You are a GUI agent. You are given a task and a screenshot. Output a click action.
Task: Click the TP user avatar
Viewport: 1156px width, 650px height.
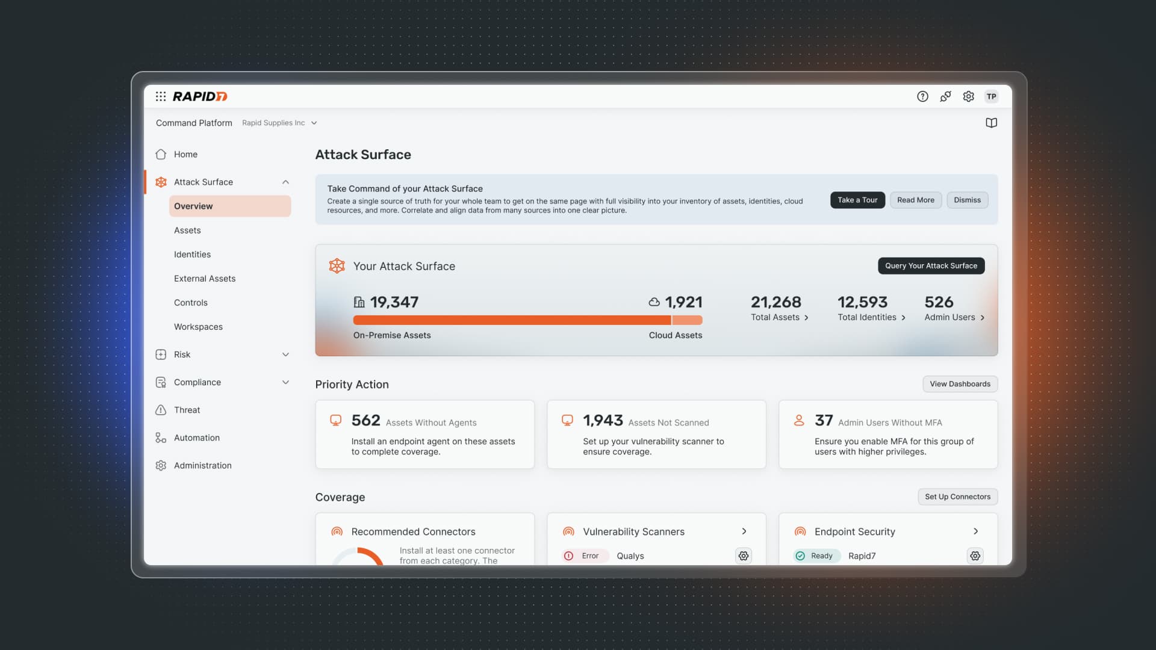coord(991,96)
